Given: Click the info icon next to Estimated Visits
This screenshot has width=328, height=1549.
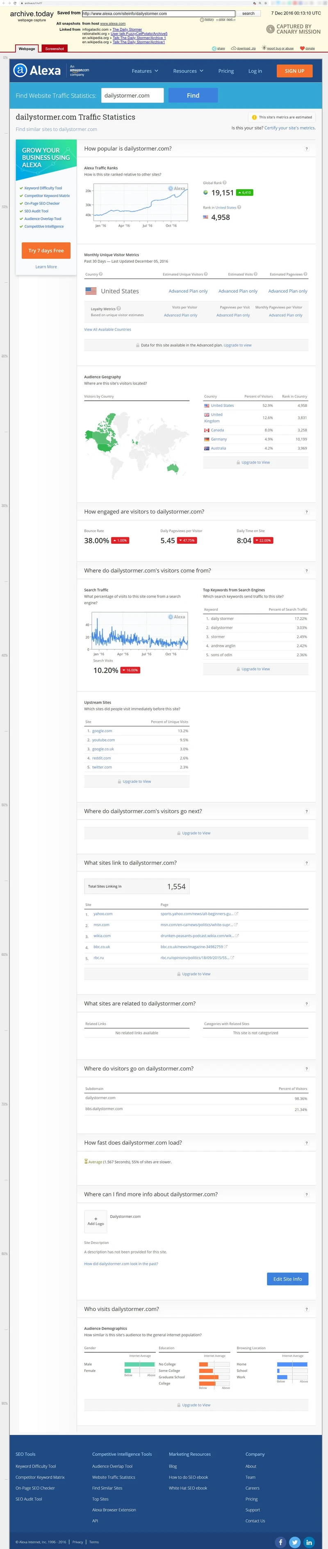Looking at the screenshot, I should pos(255,274).
